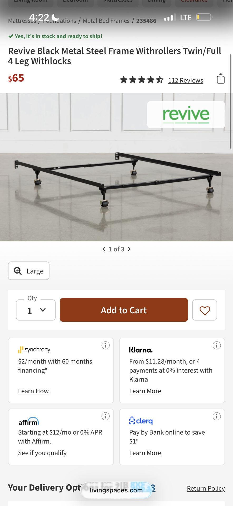Click Affirm See if you qualify
This screenshot has width=233, height=506.
42,453
